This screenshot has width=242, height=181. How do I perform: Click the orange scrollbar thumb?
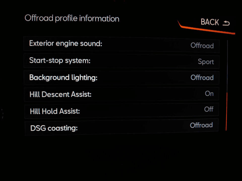226,112
